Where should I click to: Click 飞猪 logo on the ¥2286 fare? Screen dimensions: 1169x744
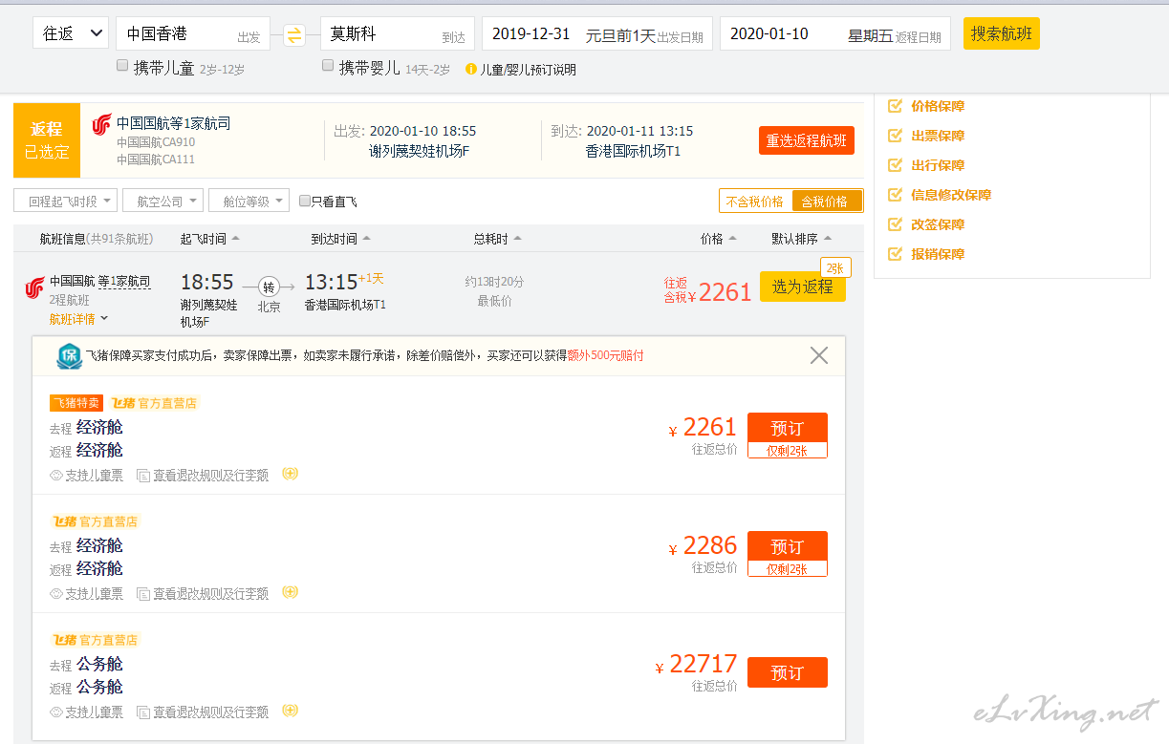point(64,521)
